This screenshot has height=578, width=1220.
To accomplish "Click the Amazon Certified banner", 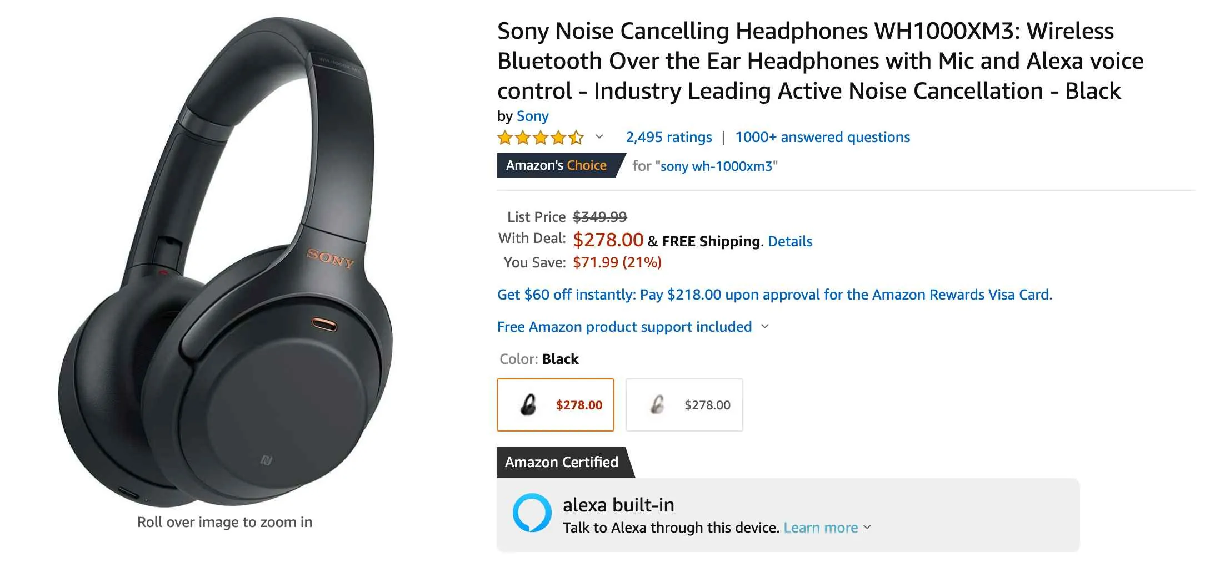I will [561, 462].
